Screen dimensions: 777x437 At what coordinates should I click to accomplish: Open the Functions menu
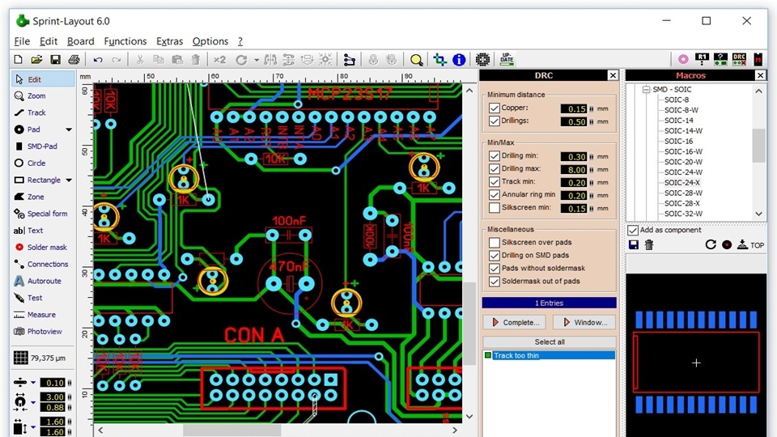coord(125,41)
